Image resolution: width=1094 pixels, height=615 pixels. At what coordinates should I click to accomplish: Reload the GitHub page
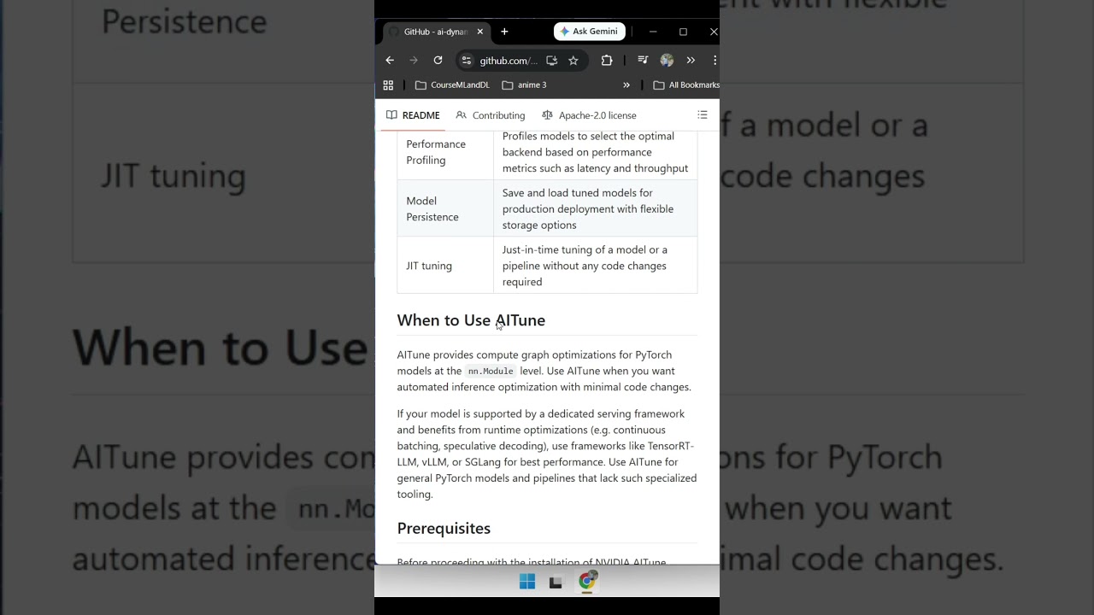tap(438, 61)
